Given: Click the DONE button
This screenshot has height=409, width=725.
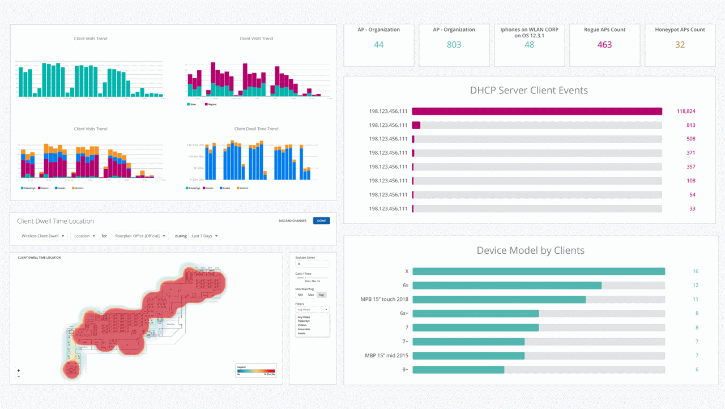Looking at the screenshot, I should (x=321, y=220).
